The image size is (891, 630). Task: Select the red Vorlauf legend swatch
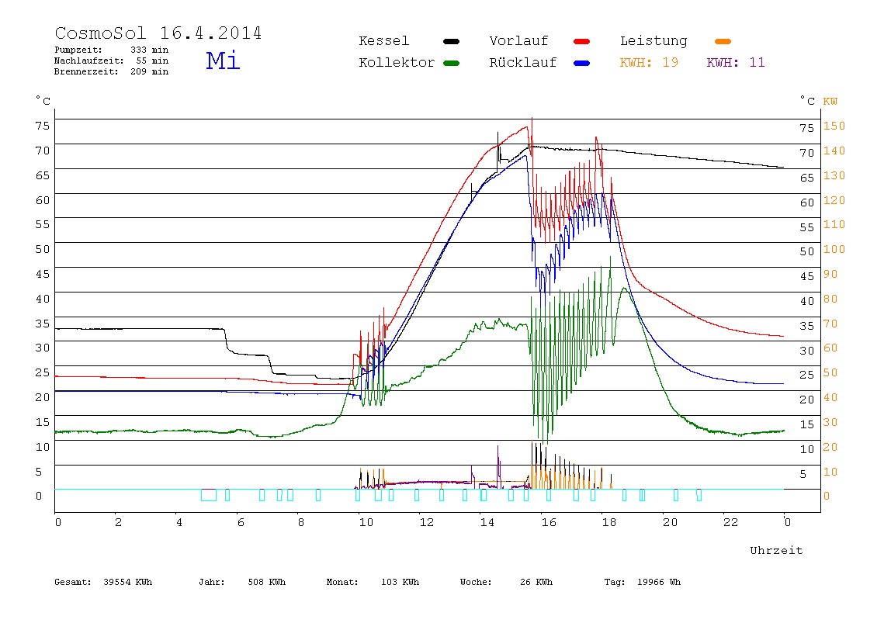[x=582, y=41]
